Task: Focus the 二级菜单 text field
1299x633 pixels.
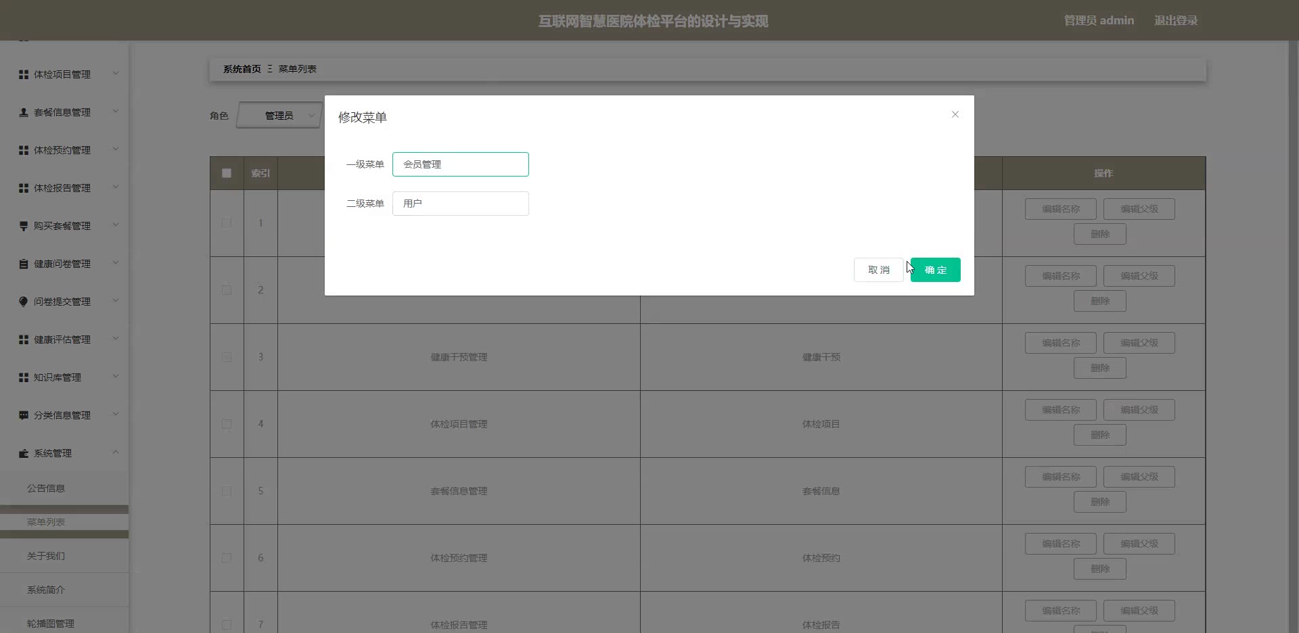Action: coord(460,204)
